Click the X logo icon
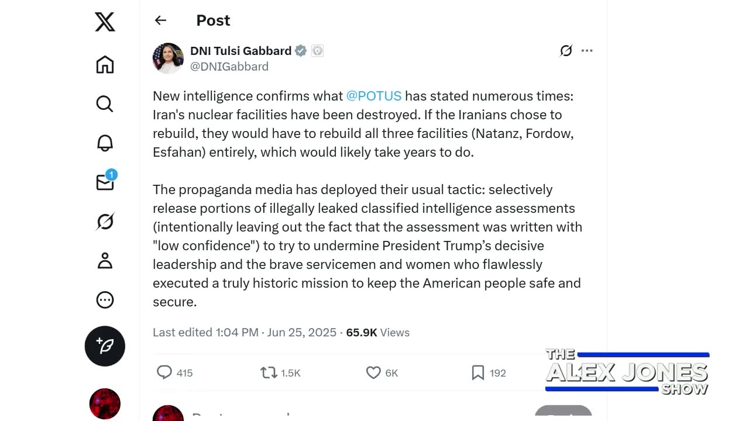749x421 pixels. pyautogui.click(x=105, y=22)
